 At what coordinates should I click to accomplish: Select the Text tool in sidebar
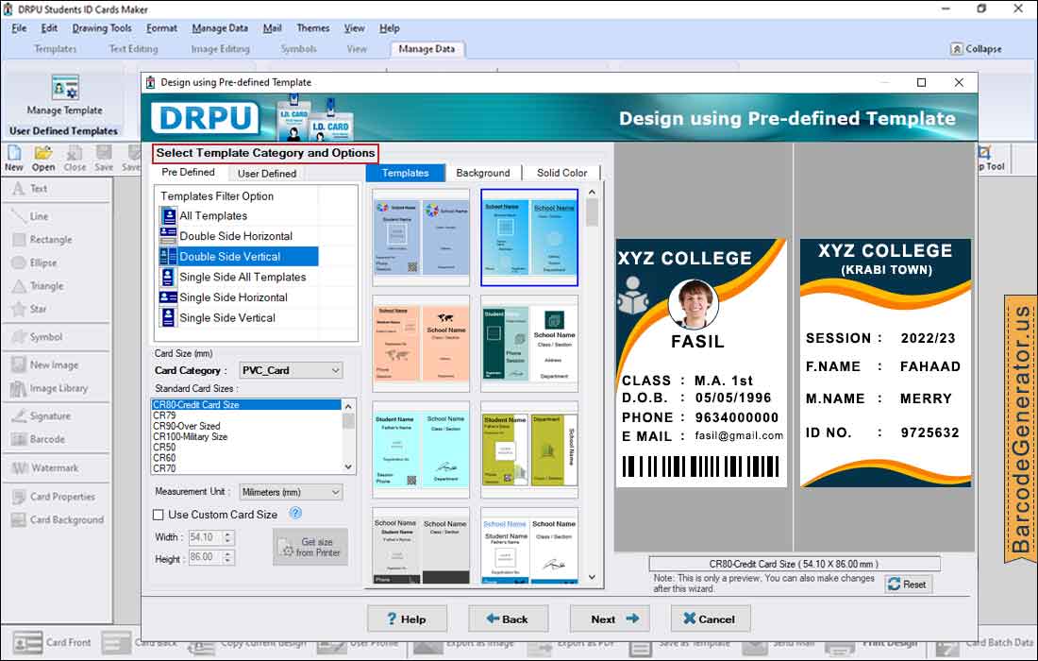click(x=30, y=189)
